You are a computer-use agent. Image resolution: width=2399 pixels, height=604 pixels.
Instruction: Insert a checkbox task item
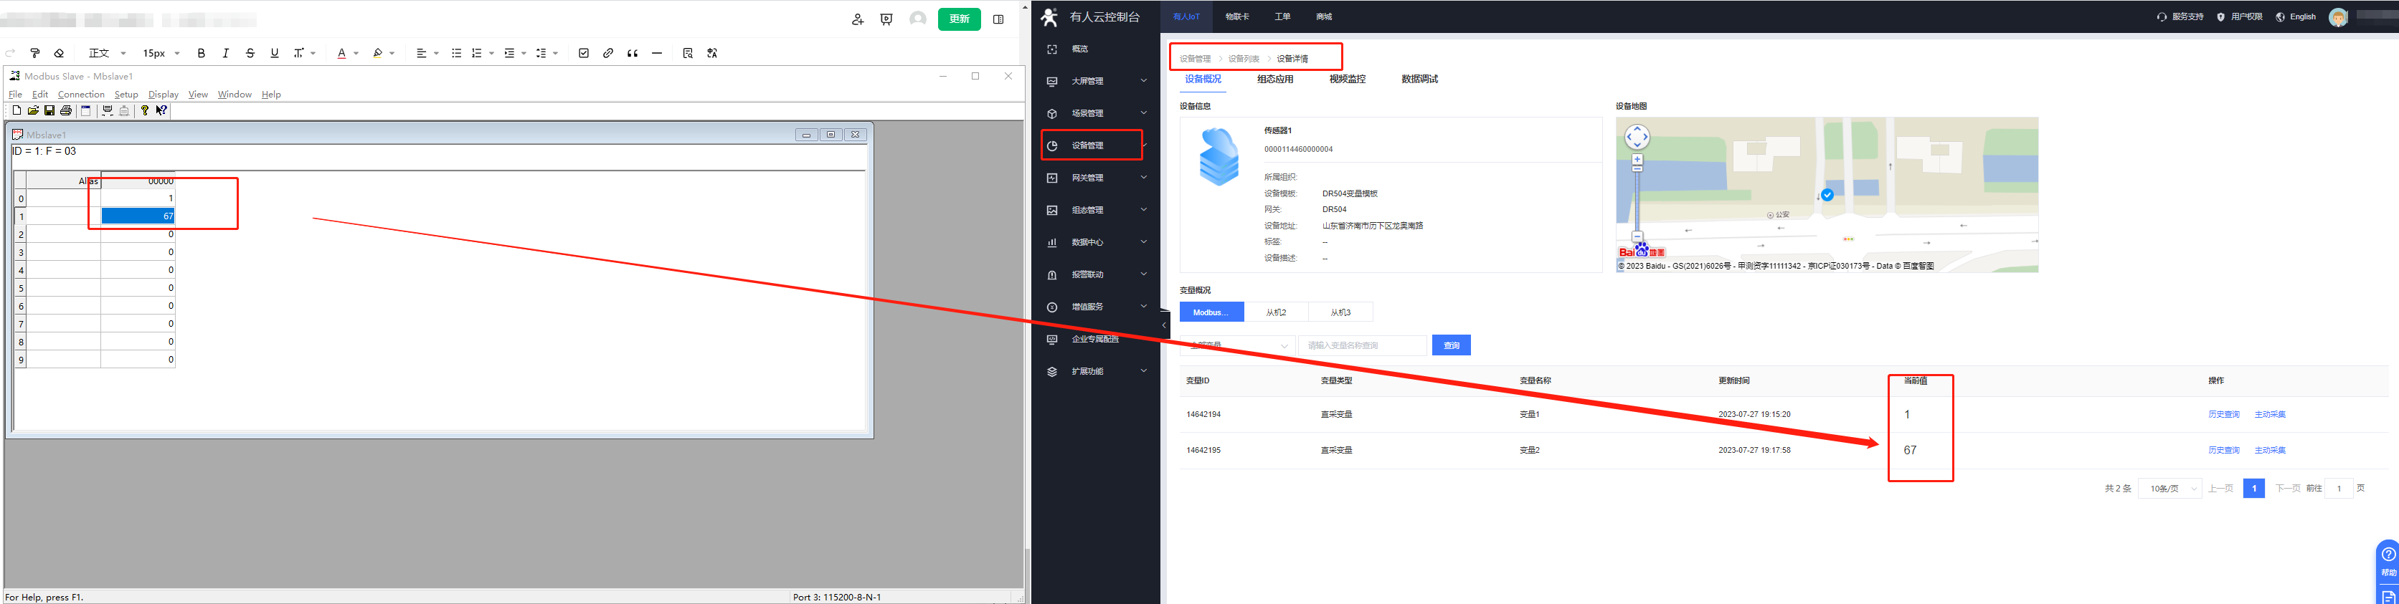click(x=584, y=53)
